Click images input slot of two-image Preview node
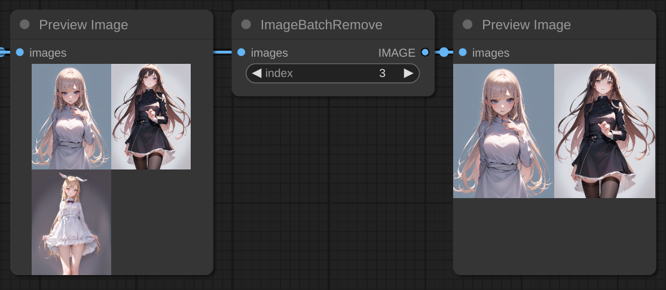The image size is (666, 290). [463, 53]
